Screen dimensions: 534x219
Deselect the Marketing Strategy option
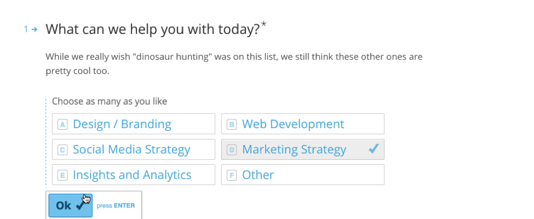(303, 149)
